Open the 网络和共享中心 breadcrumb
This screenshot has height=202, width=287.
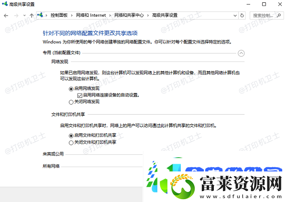click(129, 15)
